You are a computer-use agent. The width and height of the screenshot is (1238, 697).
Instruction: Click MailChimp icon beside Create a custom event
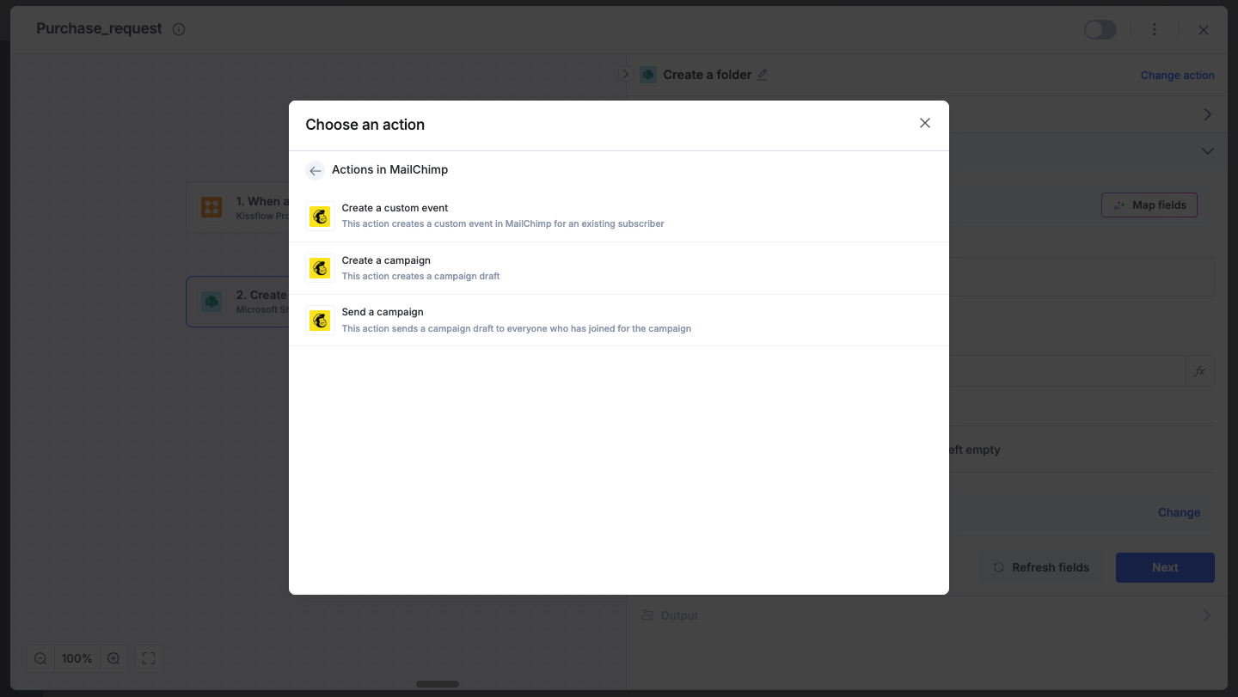[x=320, y=216]
